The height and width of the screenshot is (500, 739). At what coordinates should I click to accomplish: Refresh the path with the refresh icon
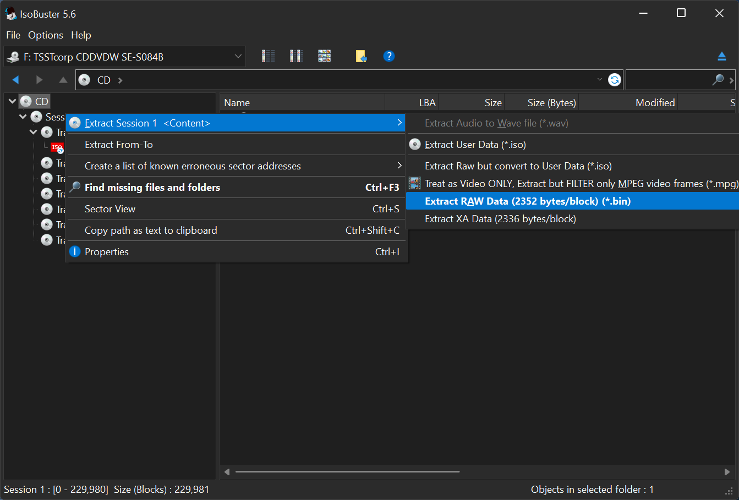614,79
